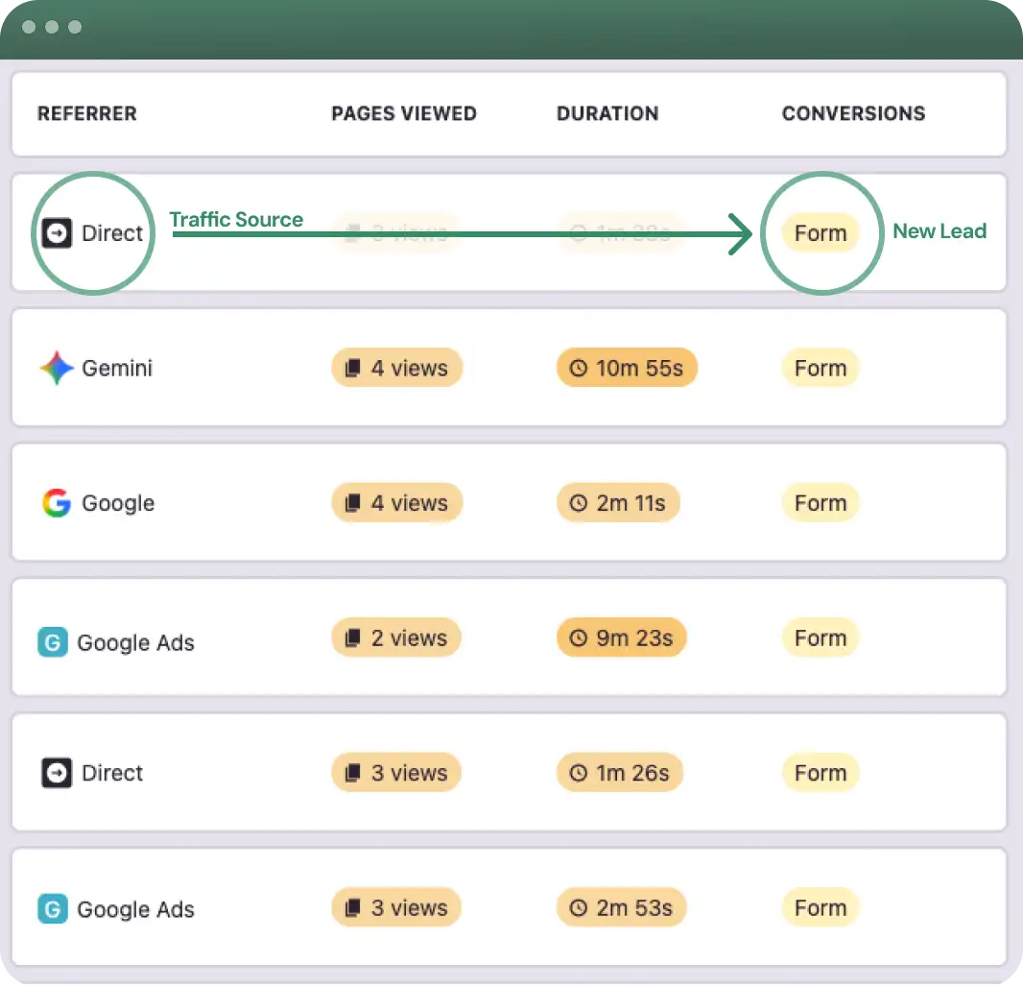Click the Direct referrer icon in the top row
Image resolution: width=1023 pixels, height=987 pixels.
[x=57, y=233]
